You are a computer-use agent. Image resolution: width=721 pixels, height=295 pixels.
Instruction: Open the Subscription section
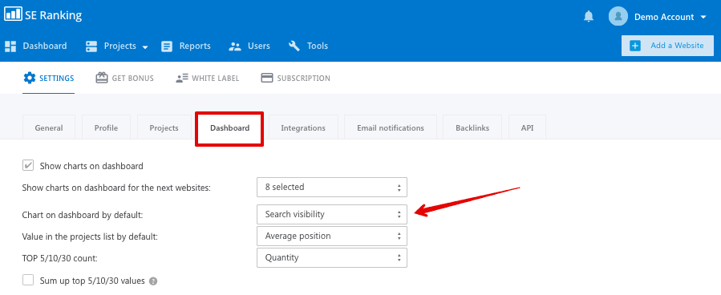point(295,78)
